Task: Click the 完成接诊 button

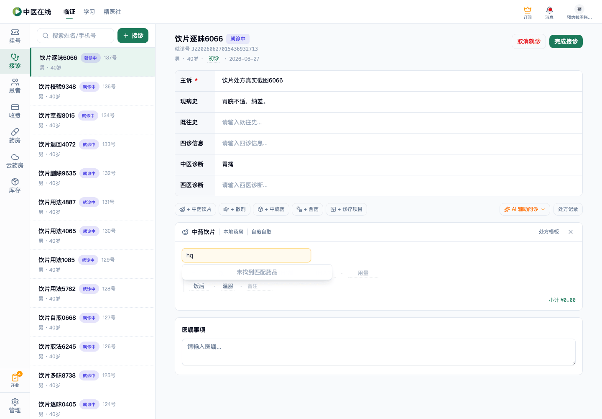Action: [566, 41]
